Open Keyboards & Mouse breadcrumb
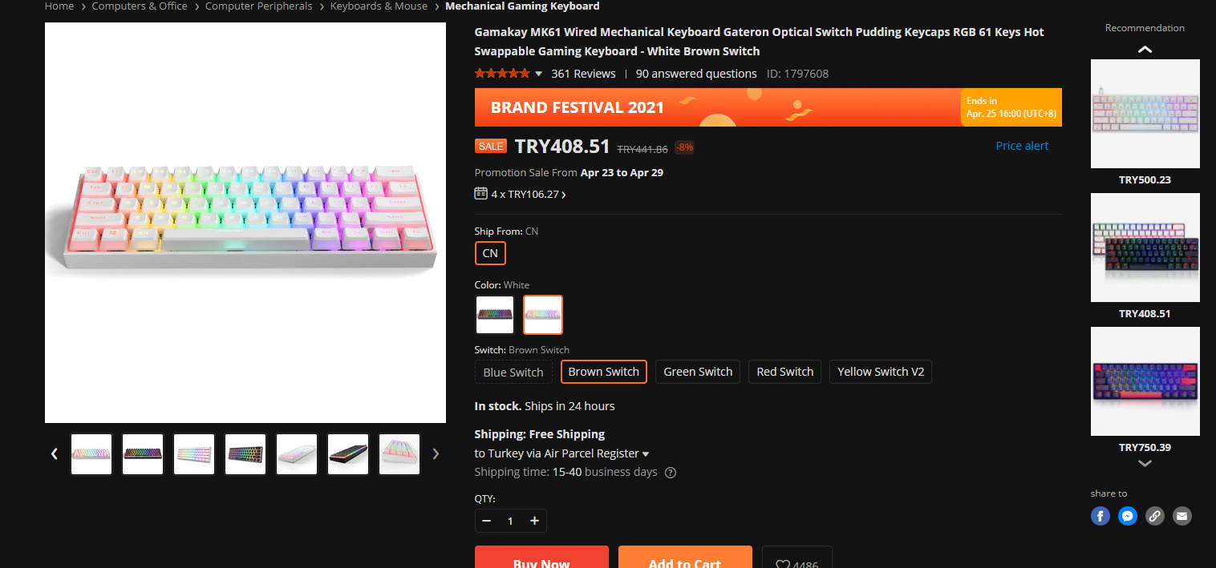The image size is (1216, 568). [379, 6]
